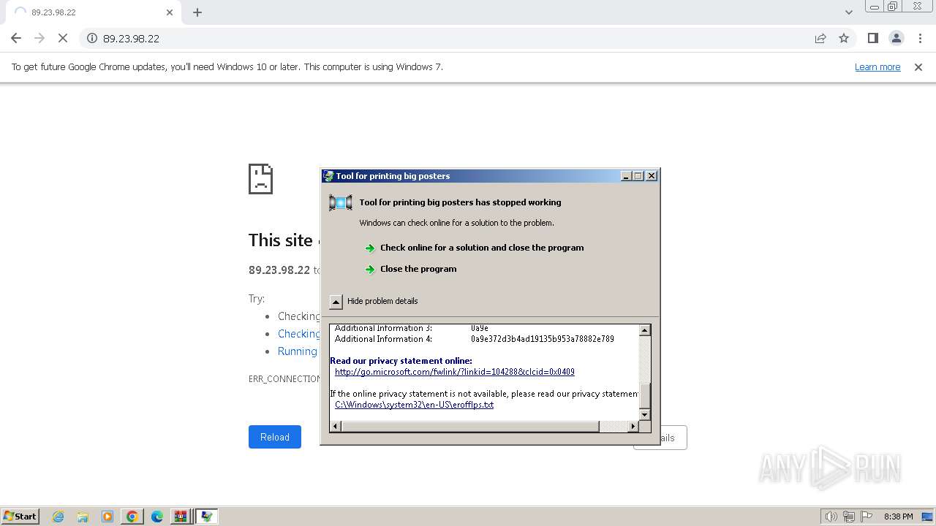Click the details pane's horizontal scroll left arrow

pyautogui.click(x=336, y=426)
